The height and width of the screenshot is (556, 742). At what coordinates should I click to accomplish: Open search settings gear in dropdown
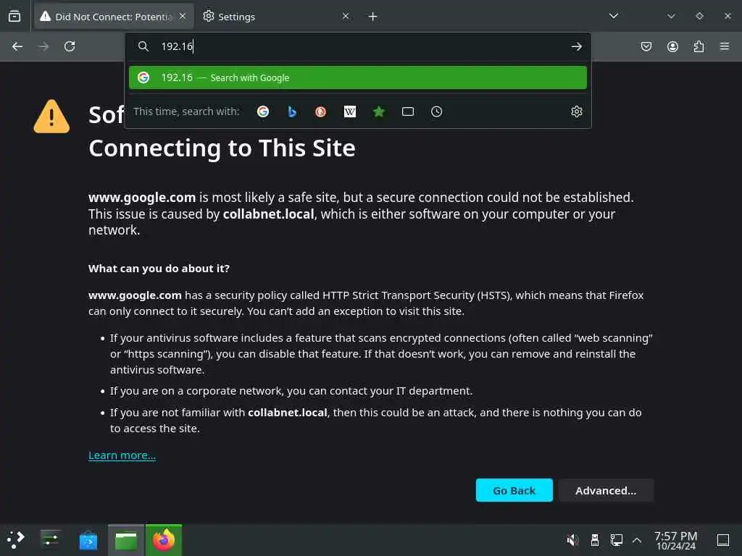[576, 111]
